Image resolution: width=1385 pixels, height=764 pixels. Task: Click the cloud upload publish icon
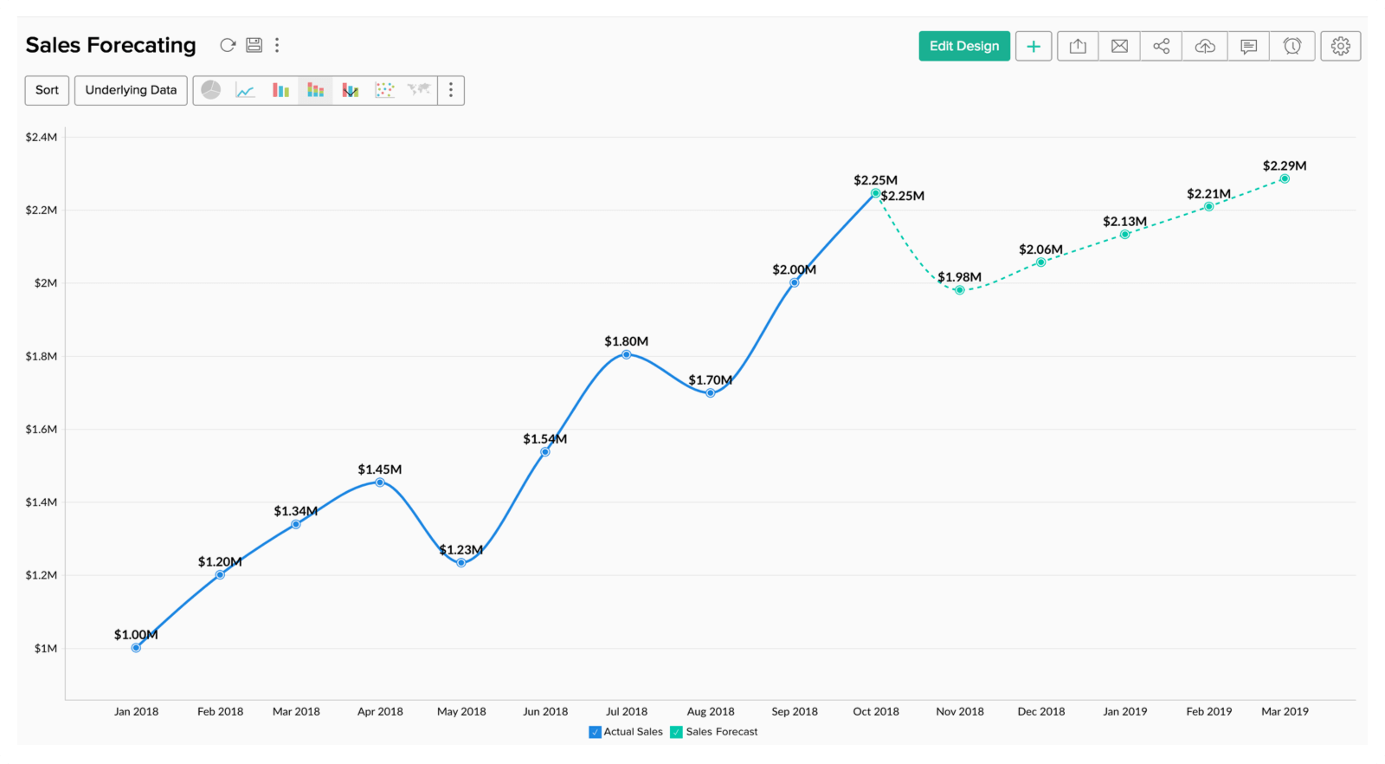pyautogui.click(x=1205, y=46)
